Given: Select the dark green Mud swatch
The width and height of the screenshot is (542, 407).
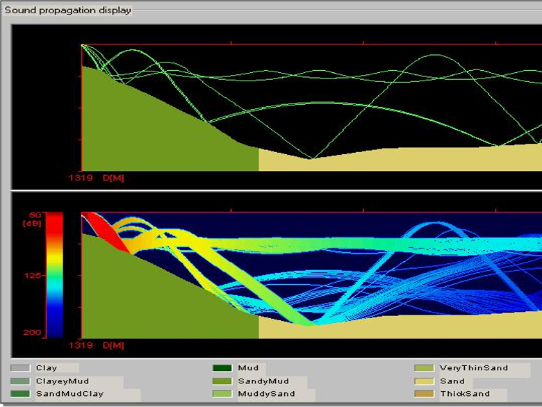Looking at the screenshot, I should 222,368.
